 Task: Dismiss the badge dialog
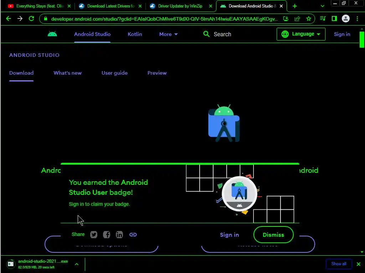pos(273,235)
